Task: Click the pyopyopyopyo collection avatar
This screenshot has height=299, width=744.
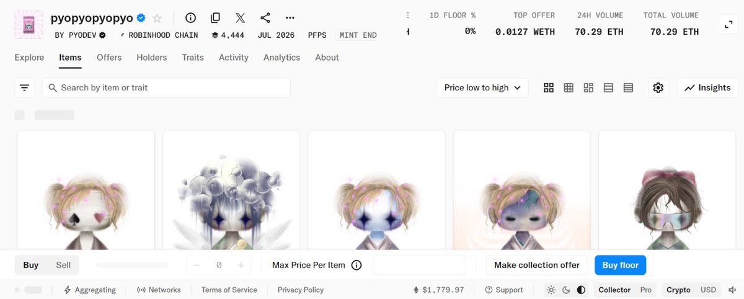Action: tap(29, 25)
